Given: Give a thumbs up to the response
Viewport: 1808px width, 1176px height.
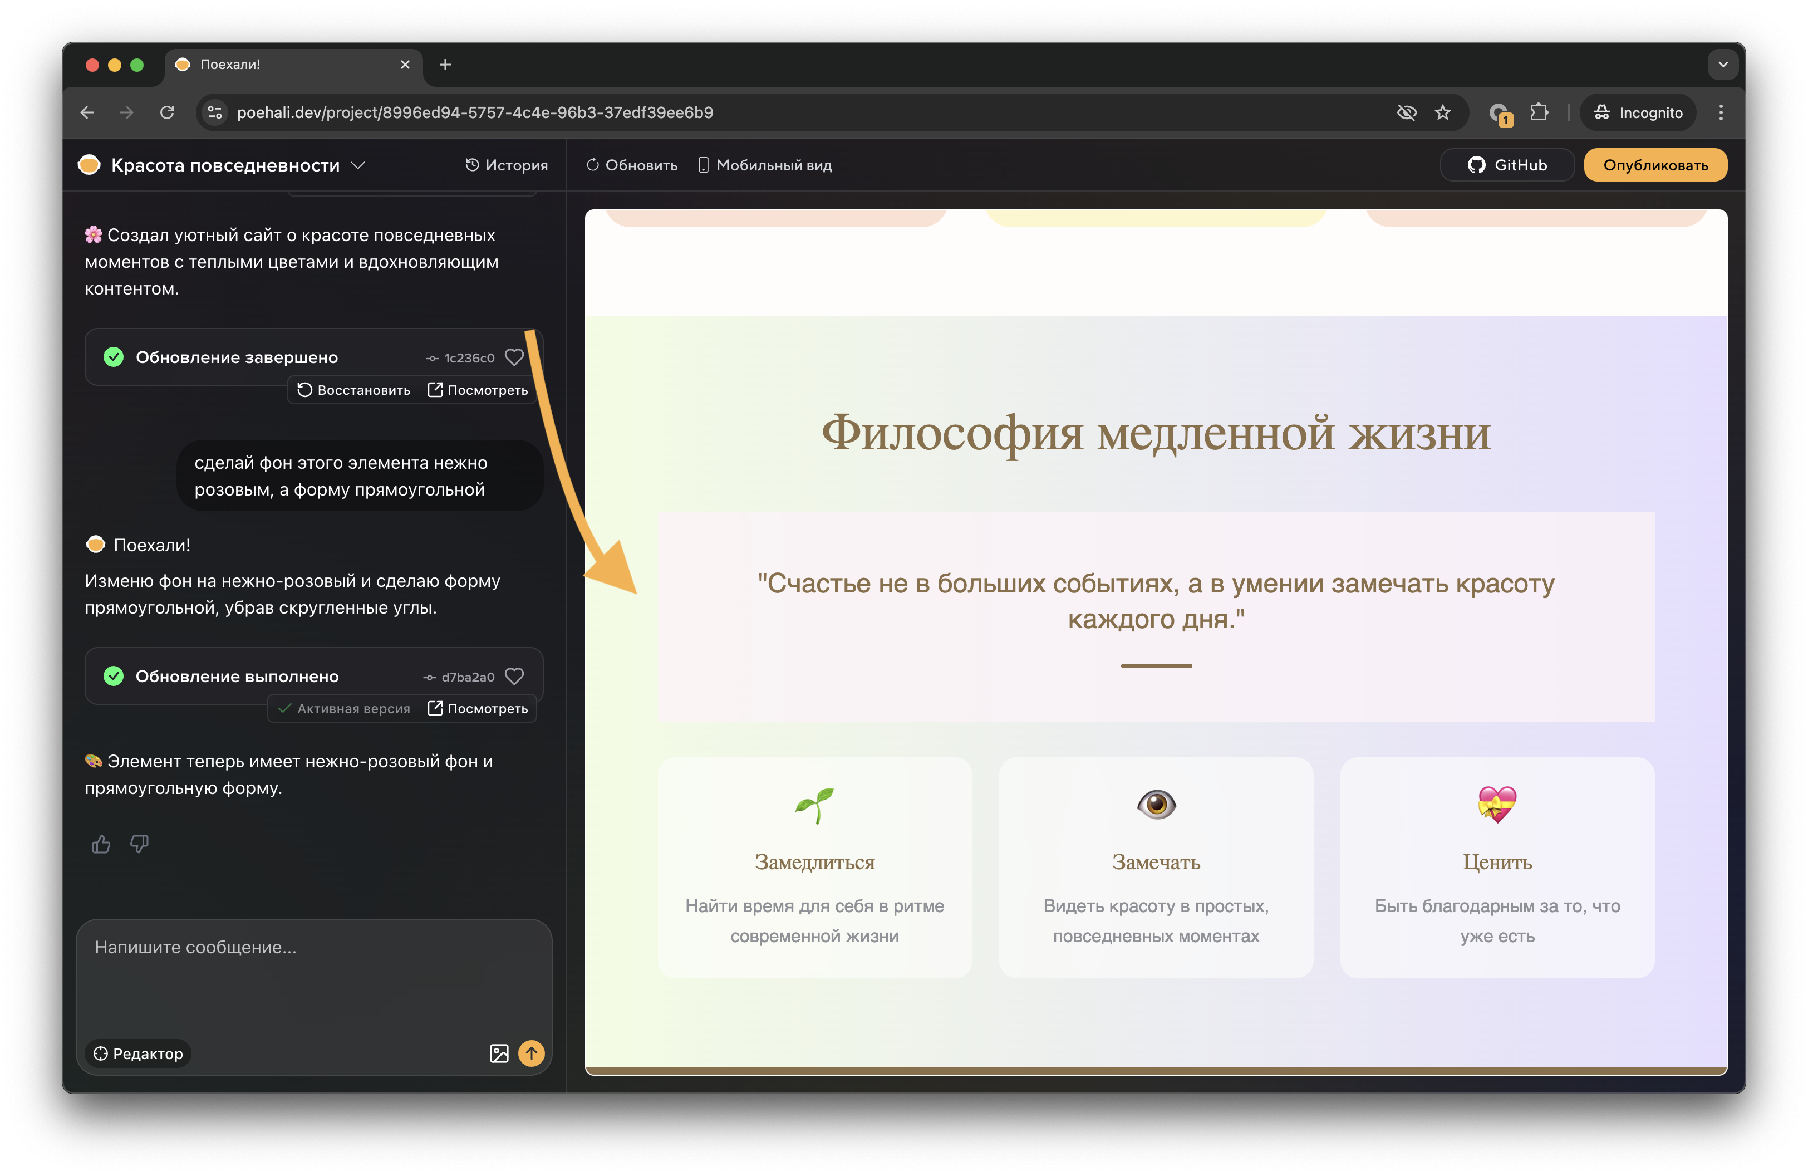Looking at the screenshot, I should (x=101, y=844).
